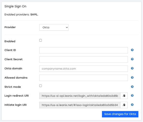The image size is (143, 122).
Task: Click the Single Sign On heading
Action: (x=15, y=6)
